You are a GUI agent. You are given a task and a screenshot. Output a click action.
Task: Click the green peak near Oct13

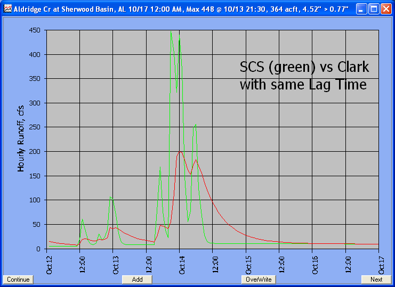[111, 197]
